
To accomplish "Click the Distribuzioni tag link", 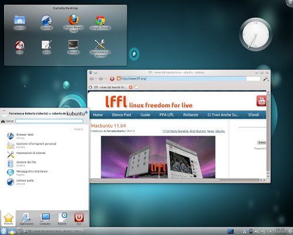I will [197, 131].
